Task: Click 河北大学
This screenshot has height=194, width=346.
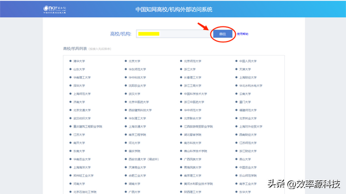Action: (x=135, y=143)
